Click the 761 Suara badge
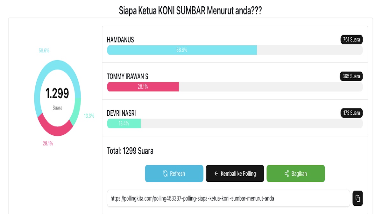 click(x=351, y=40)
